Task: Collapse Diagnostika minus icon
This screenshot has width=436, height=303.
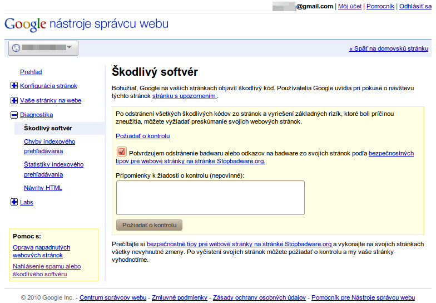Action: tap(14, 115)
